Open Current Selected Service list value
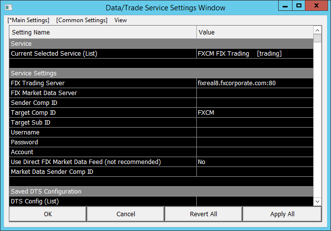Screen dimensions: 331x231 (255, 54)
